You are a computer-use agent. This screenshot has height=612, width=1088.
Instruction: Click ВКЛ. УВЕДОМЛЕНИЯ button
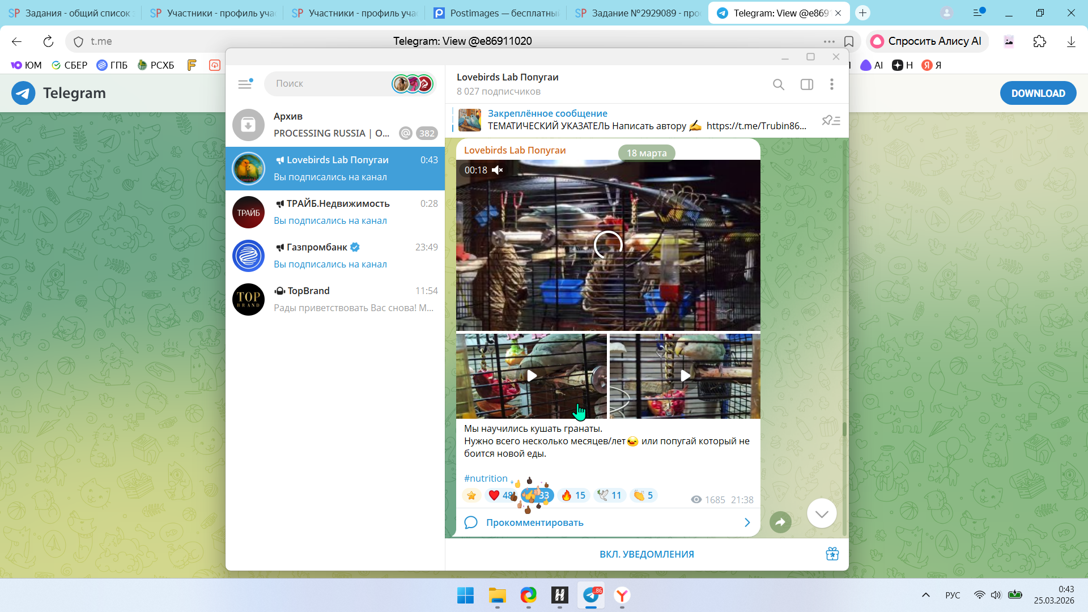point(647,554)
